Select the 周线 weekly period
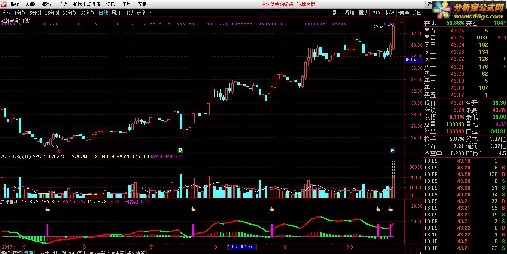This screenshot has width=507, height=254. pos(116,13)
